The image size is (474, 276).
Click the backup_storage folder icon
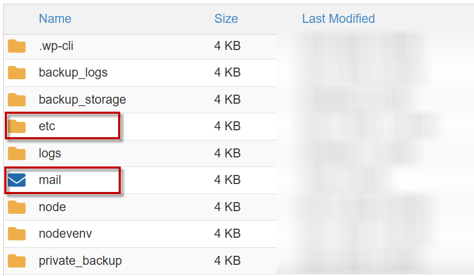17,99
